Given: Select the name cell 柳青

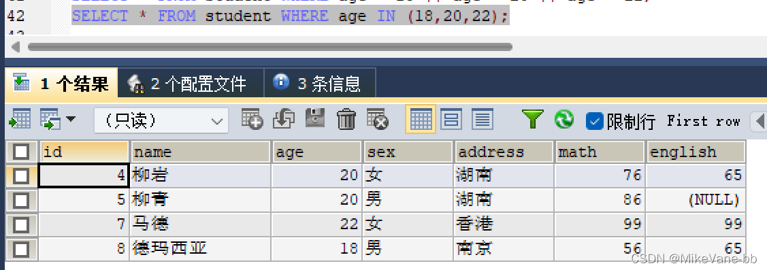Looking at the screenshot, I should click(x=200, y=200).
